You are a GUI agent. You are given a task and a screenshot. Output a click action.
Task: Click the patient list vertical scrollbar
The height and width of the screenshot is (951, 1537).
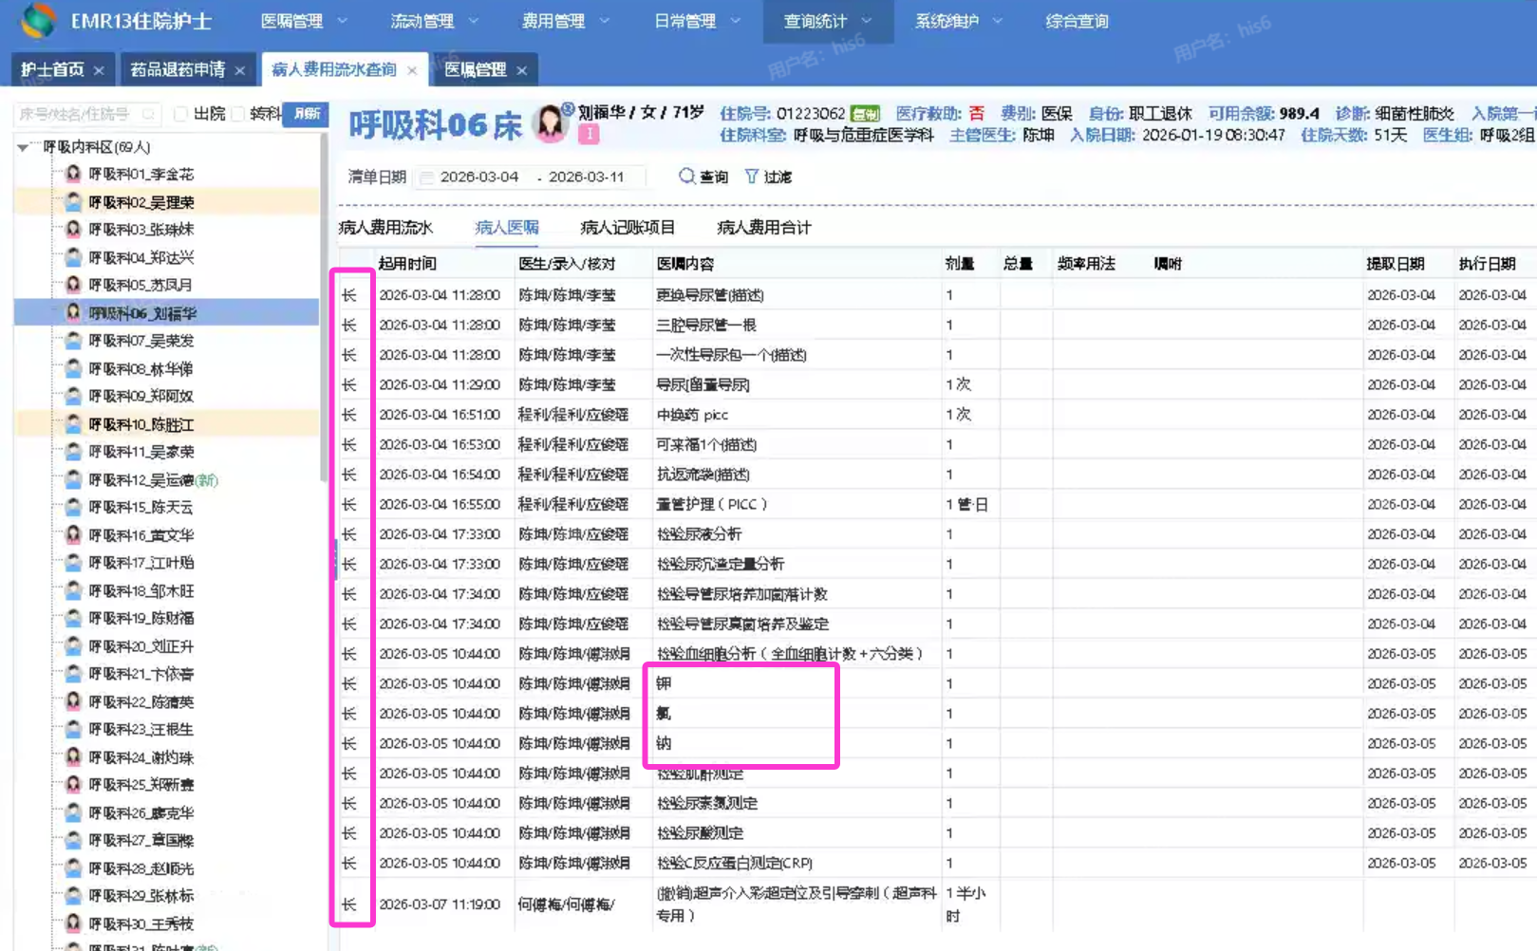point(324,308)
